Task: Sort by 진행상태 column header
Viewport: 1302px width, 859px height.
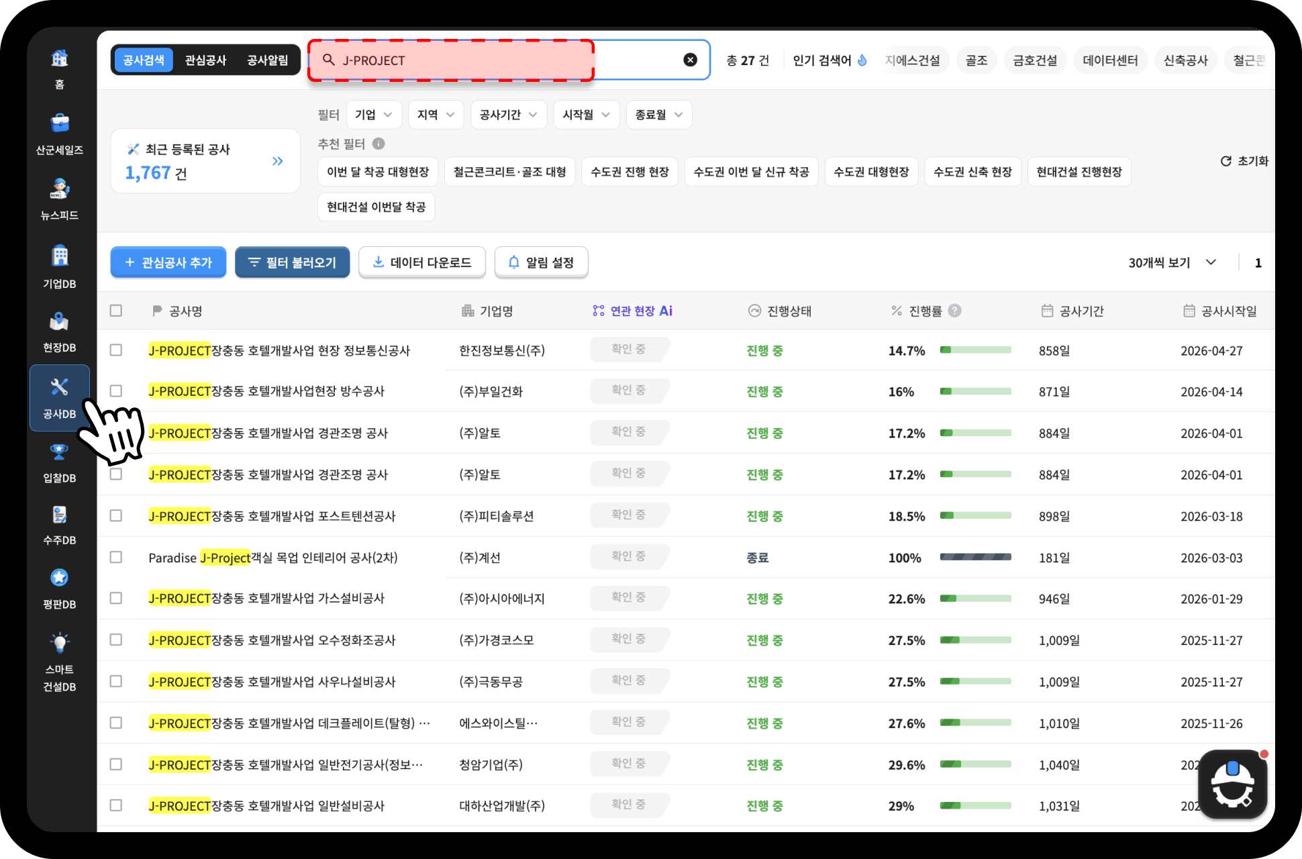Action: [780, 311]
